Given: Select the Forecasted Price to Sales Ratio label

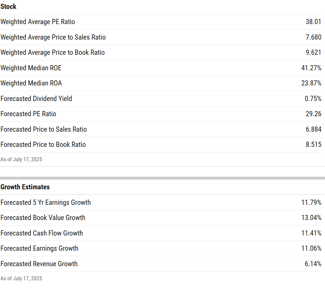Looking at the screenshot, I should (x=44, y=129).
